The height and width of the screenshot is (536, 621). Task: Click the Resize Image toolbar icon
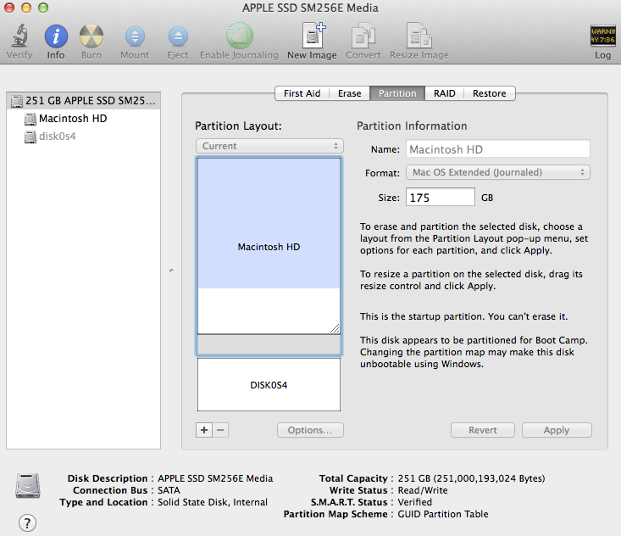coord(419,36)
